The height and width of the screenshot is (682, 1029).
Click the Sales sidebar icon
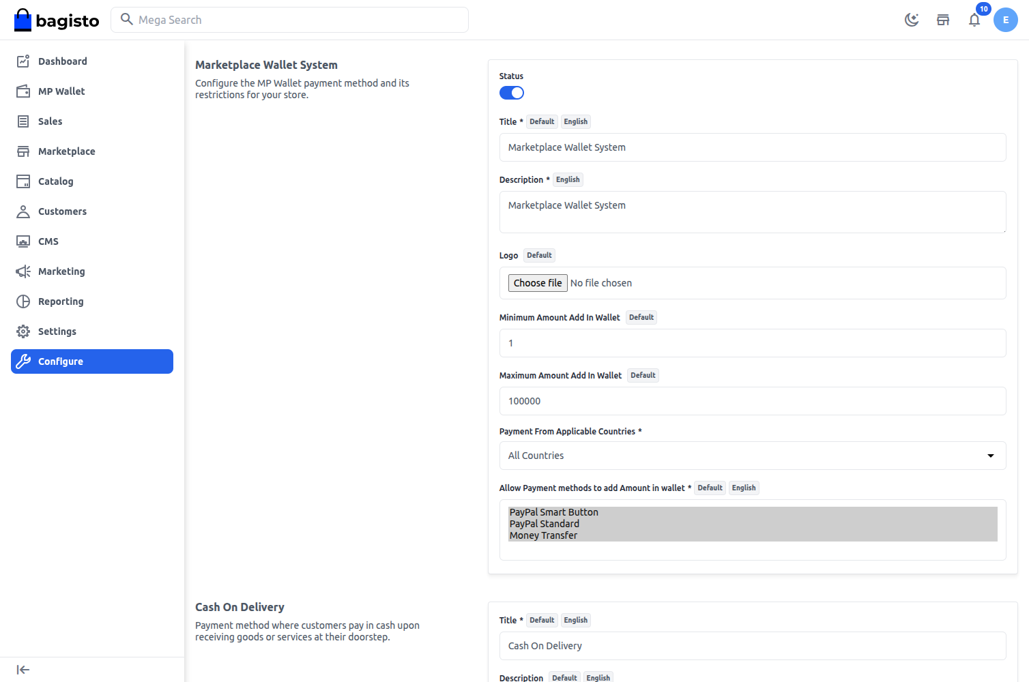tap(23, 121)
